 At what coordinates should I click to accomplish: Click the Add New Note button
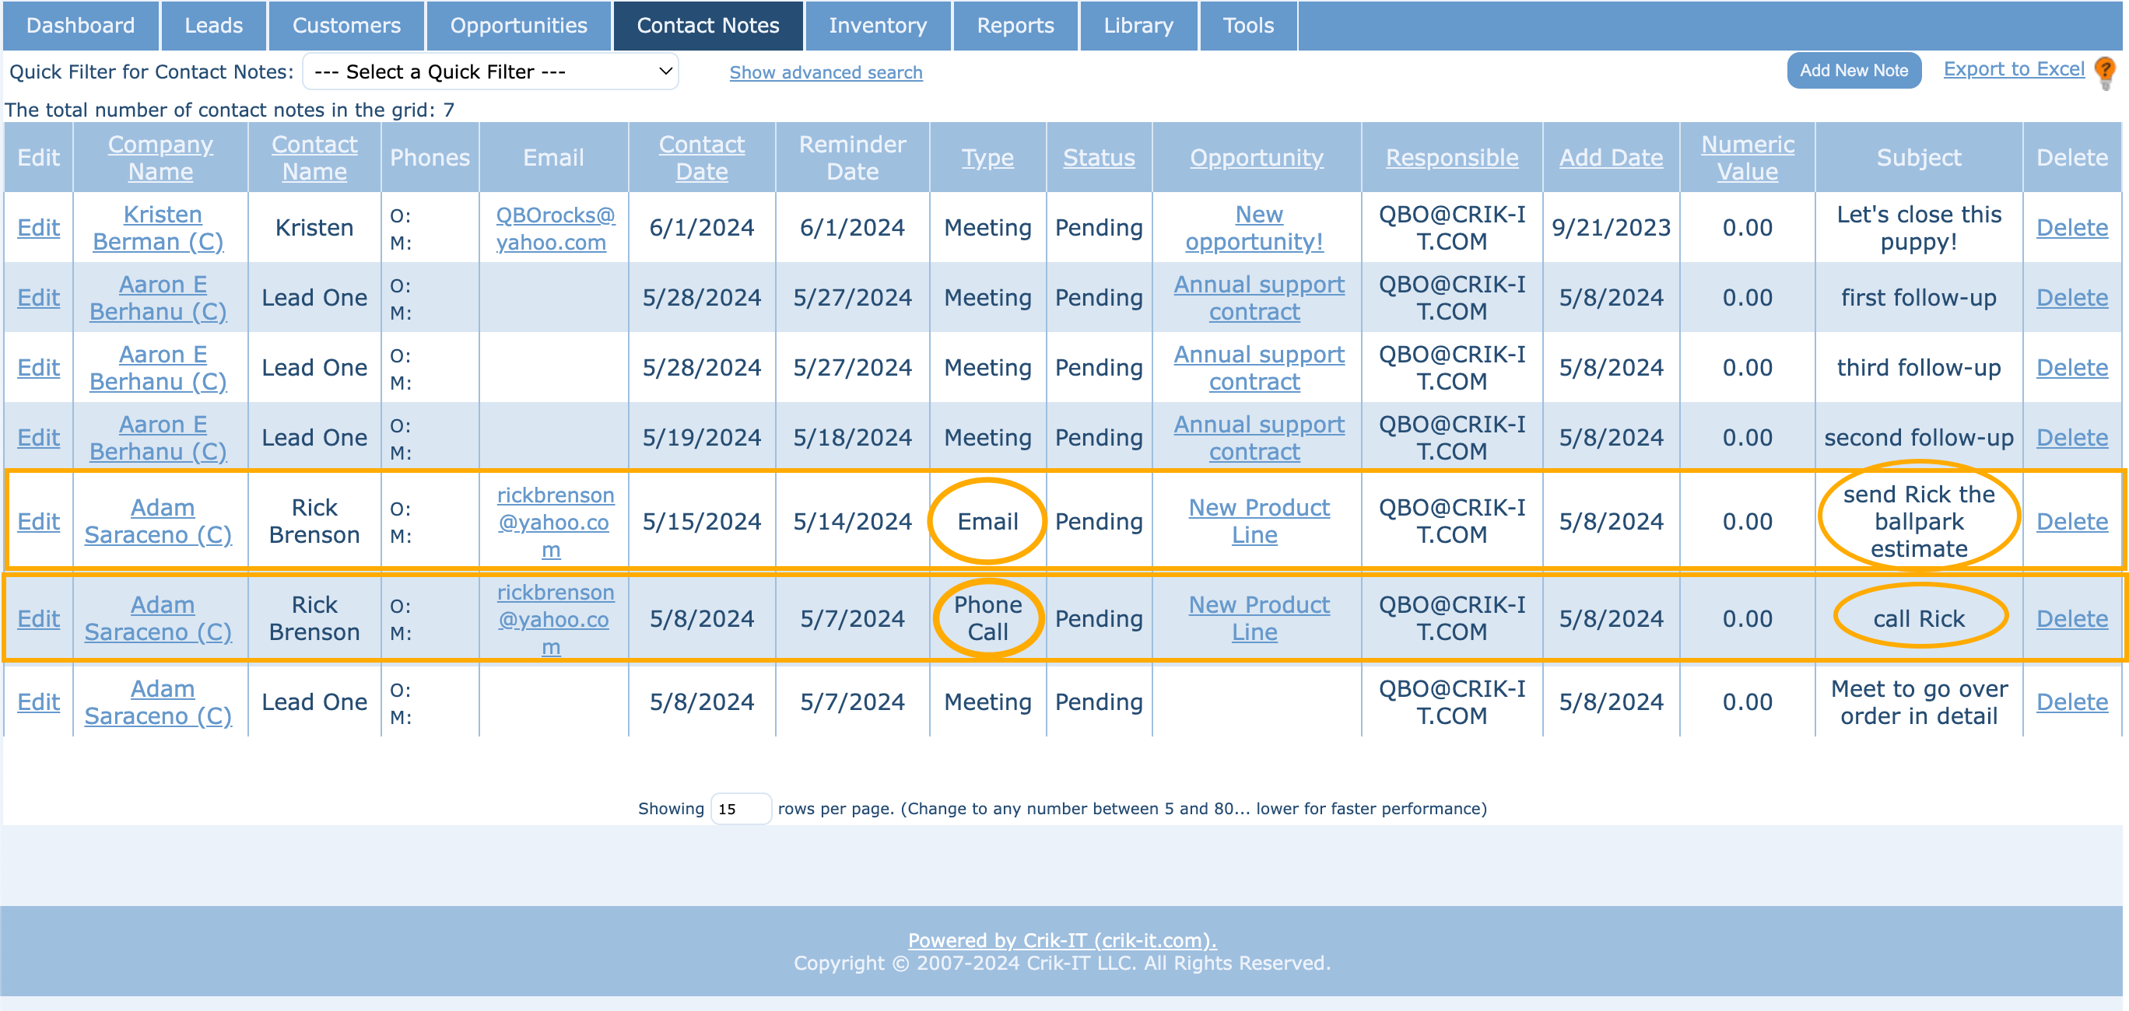point(1853,71)
